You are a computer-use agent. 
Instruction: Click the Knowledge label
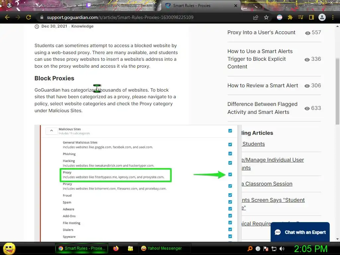click(82, 26)
